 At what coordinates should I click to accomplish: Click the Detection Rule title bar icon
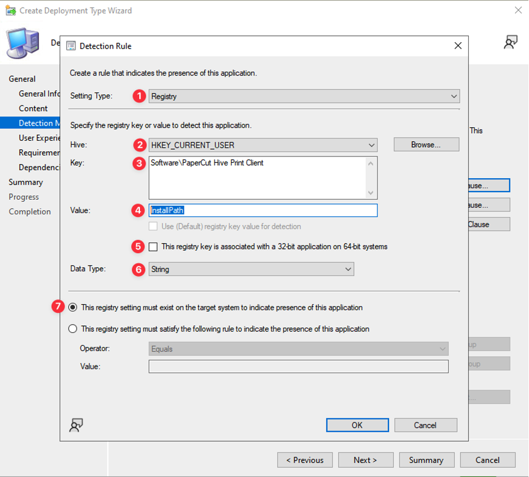71,46
